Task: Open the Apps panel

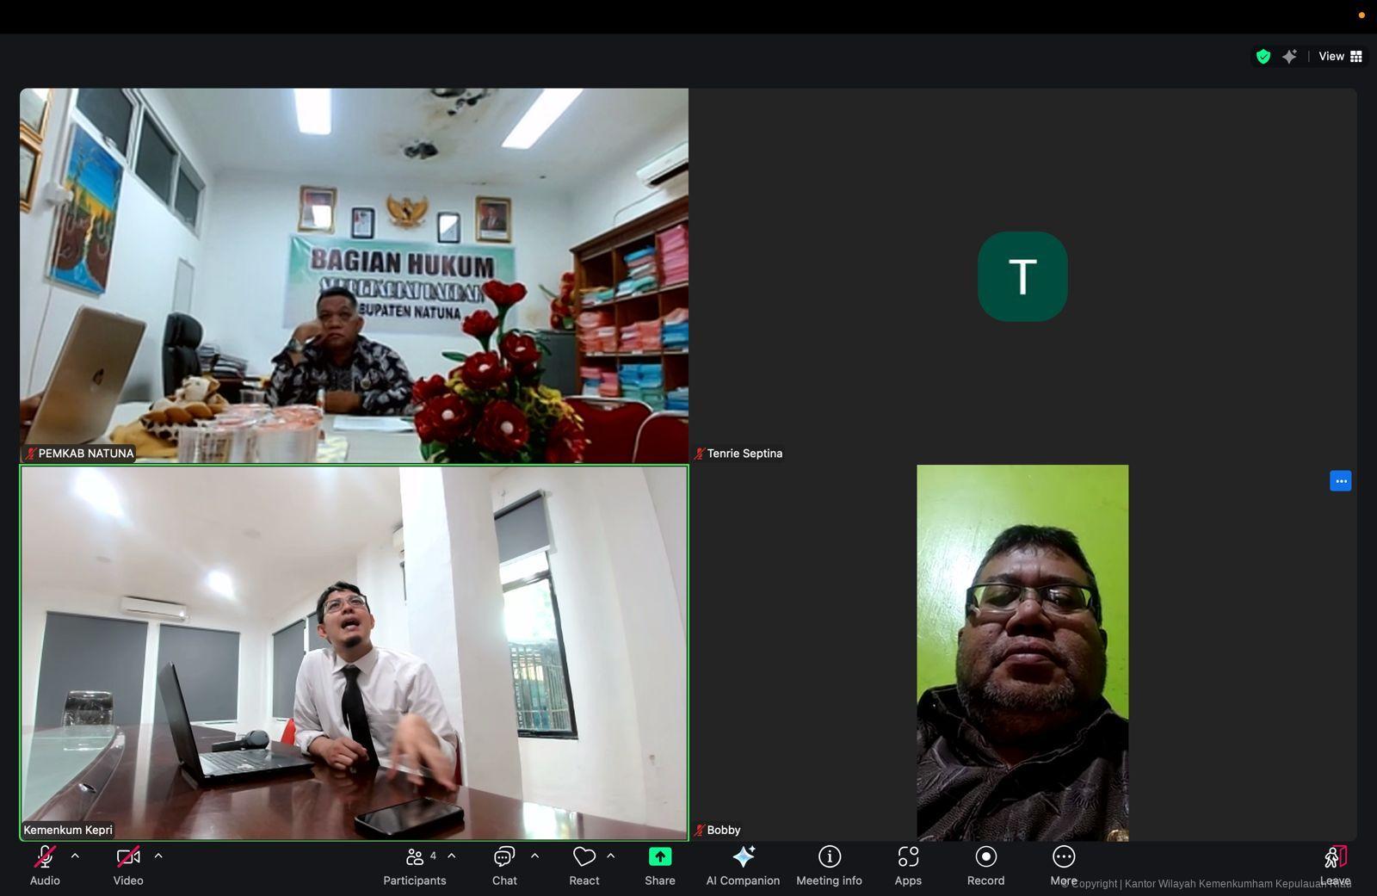Action: (x=907, y=856)
